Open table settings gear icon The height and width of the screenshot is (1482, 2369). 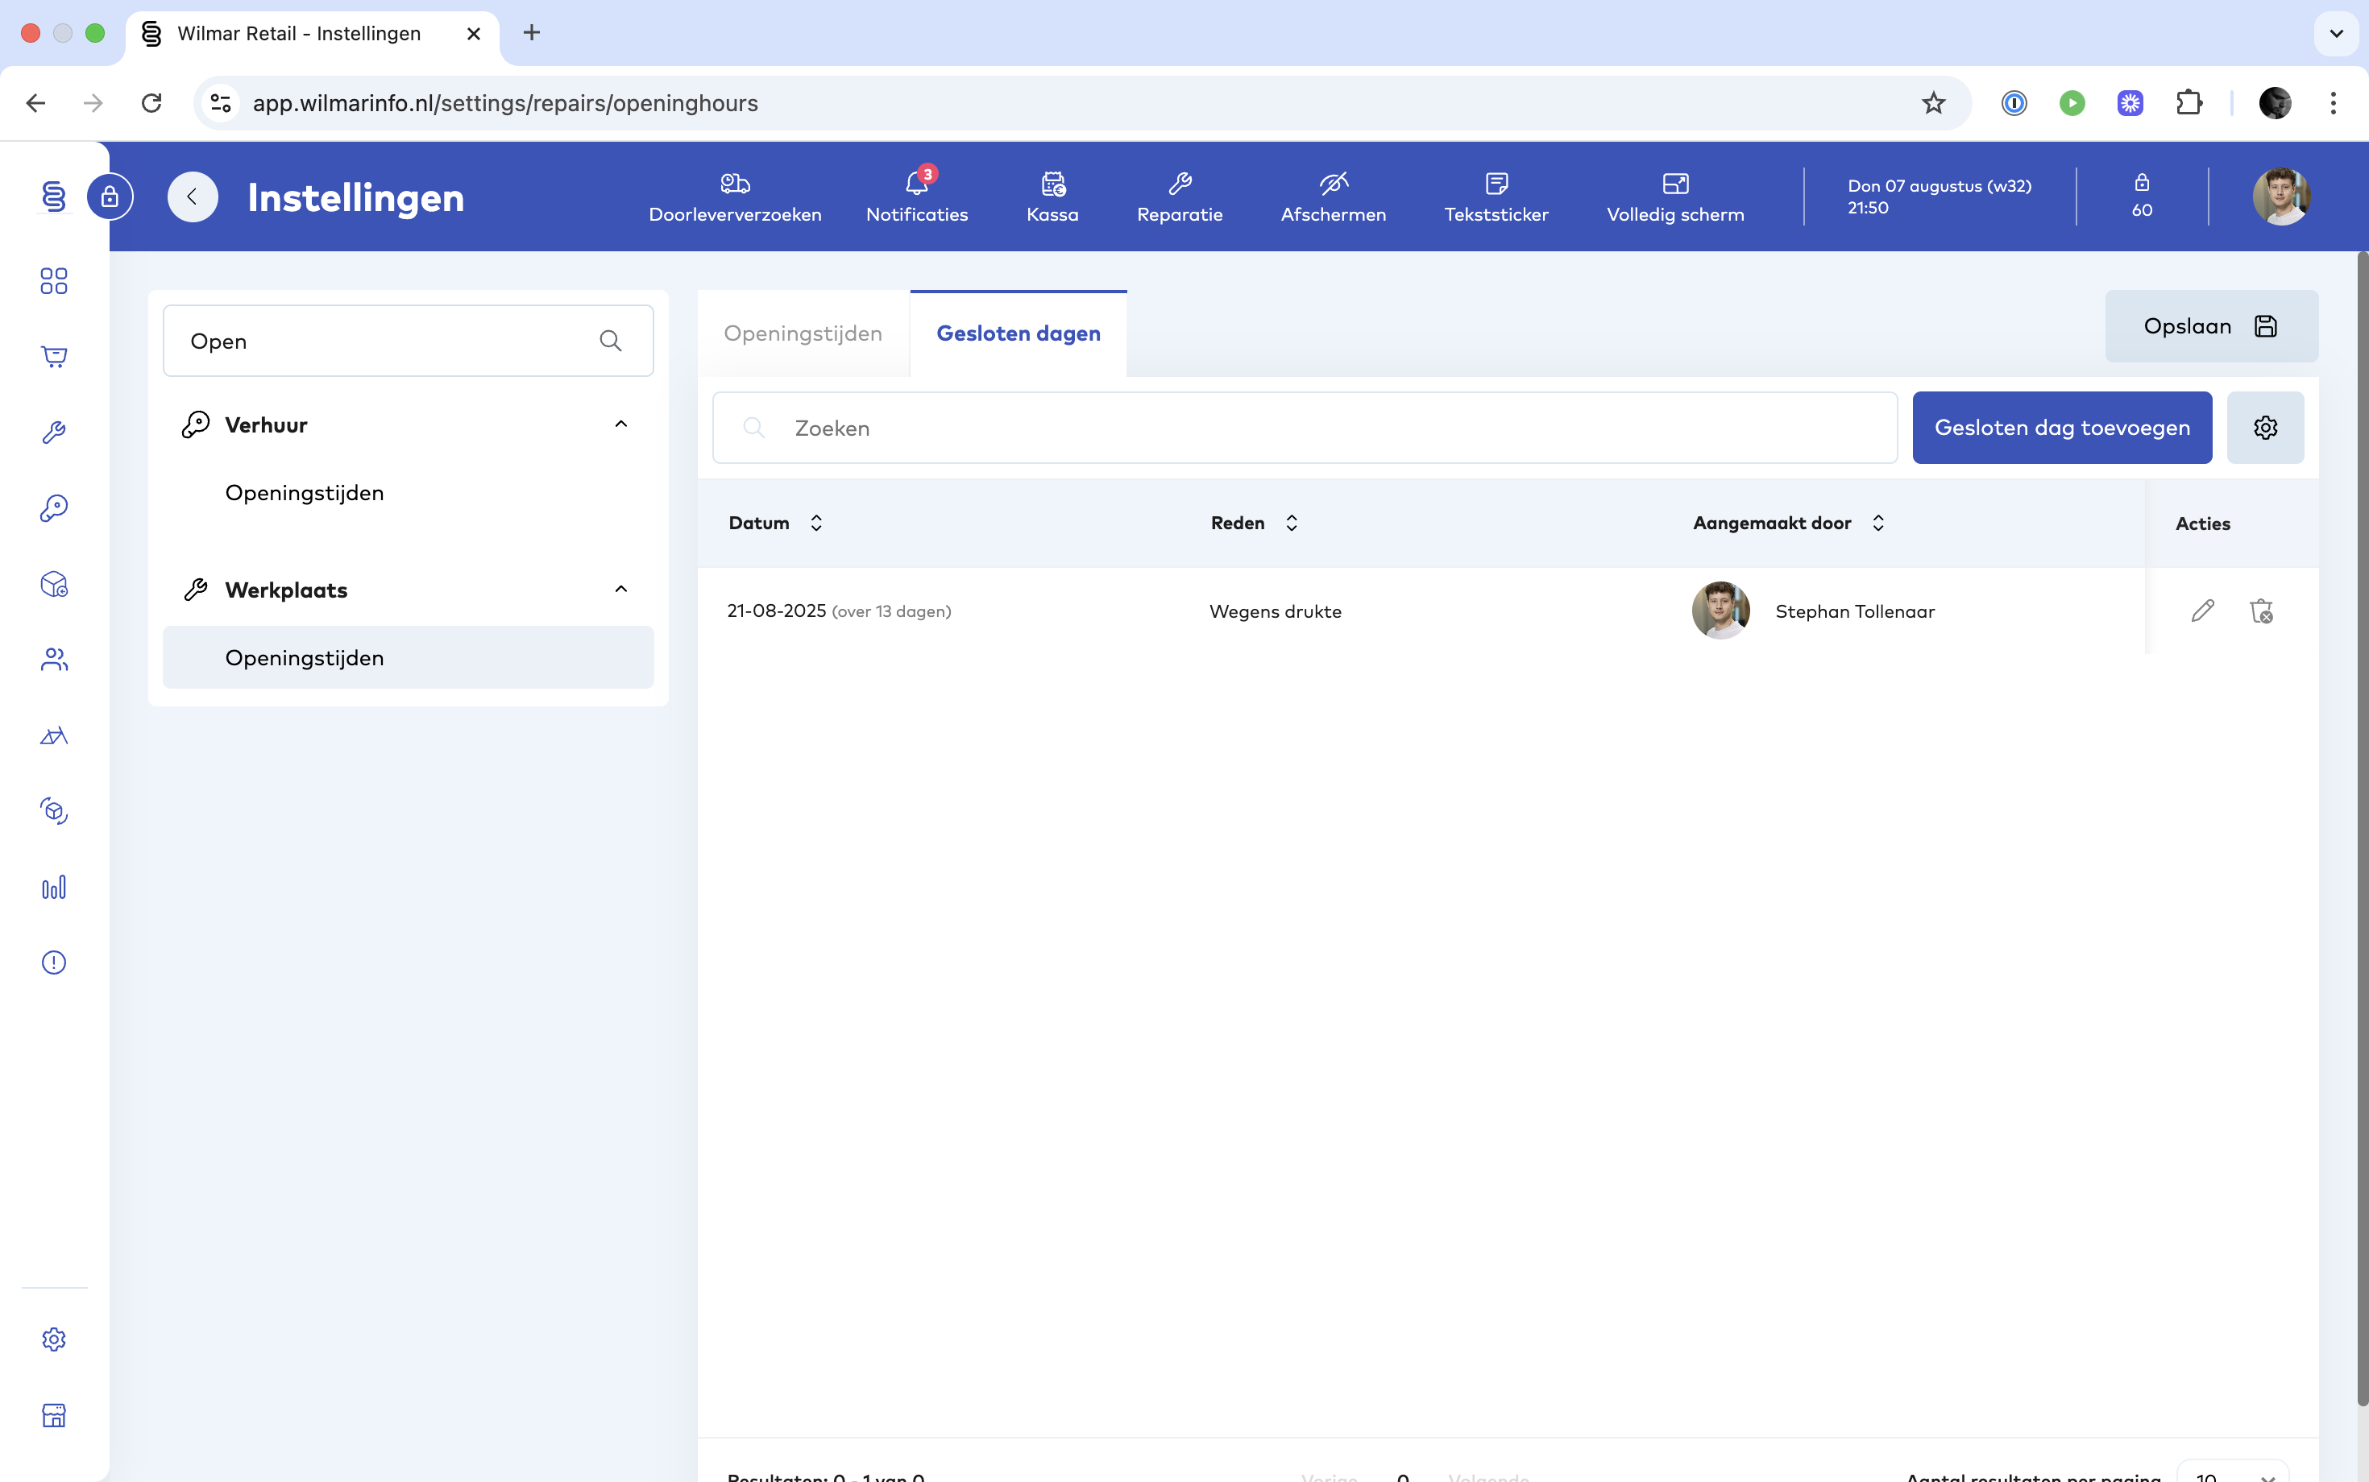click(x=2265, y=428)
